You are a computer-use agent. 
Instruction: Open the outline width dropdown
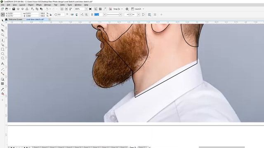tap(104, 15)
